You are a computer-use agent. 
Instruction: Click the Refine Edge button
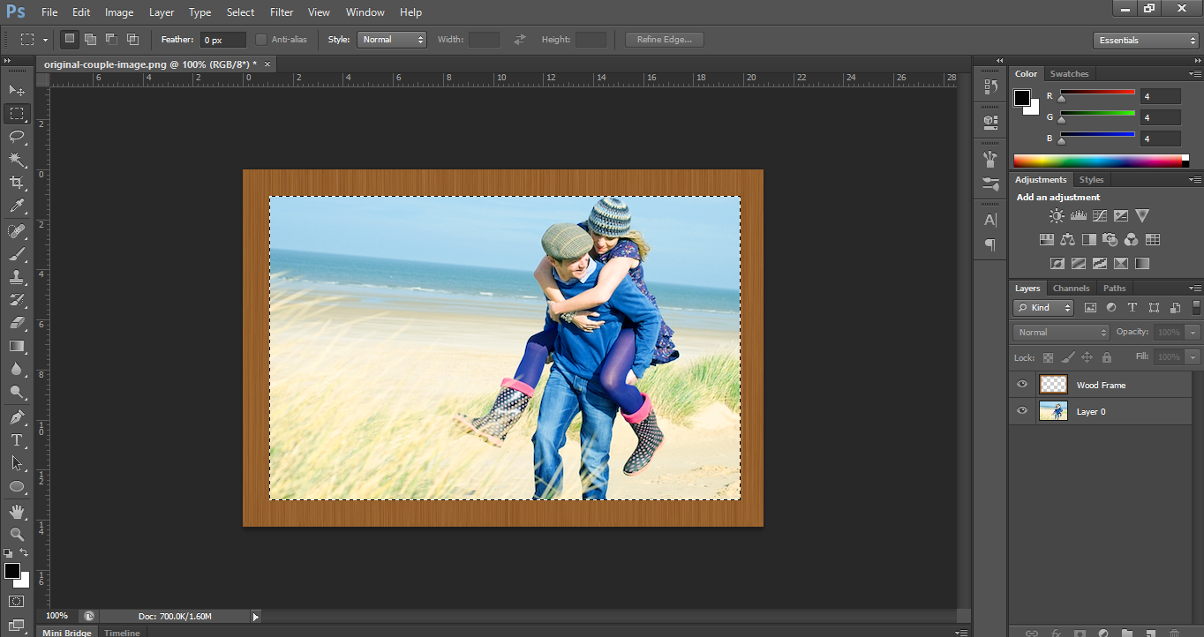coord(664,40)
